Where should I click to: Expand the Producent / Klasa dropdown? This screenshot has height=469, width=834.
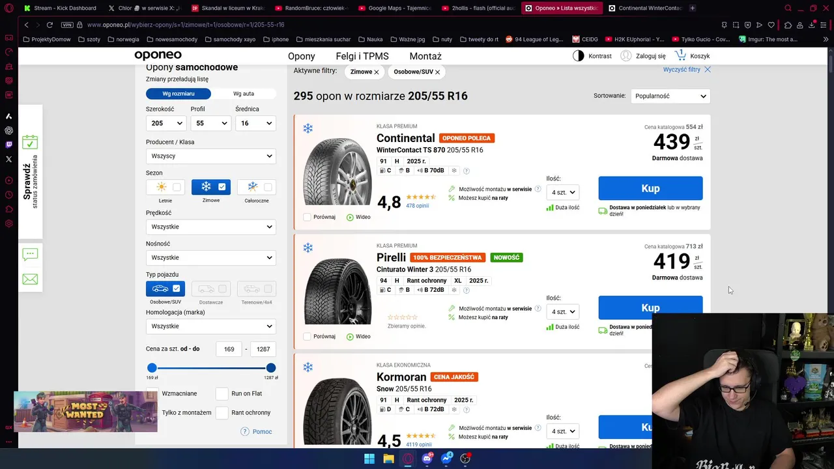pyautogui.click(x=210, y=156)
